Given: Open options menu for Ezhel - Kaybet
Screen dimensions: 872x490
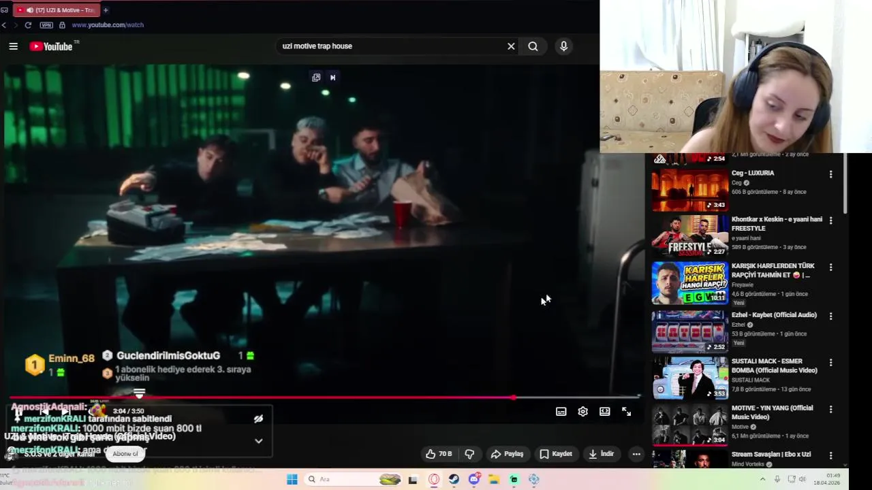Looking at the screenshot, I should pyautogui.click(x=830, y=316).
